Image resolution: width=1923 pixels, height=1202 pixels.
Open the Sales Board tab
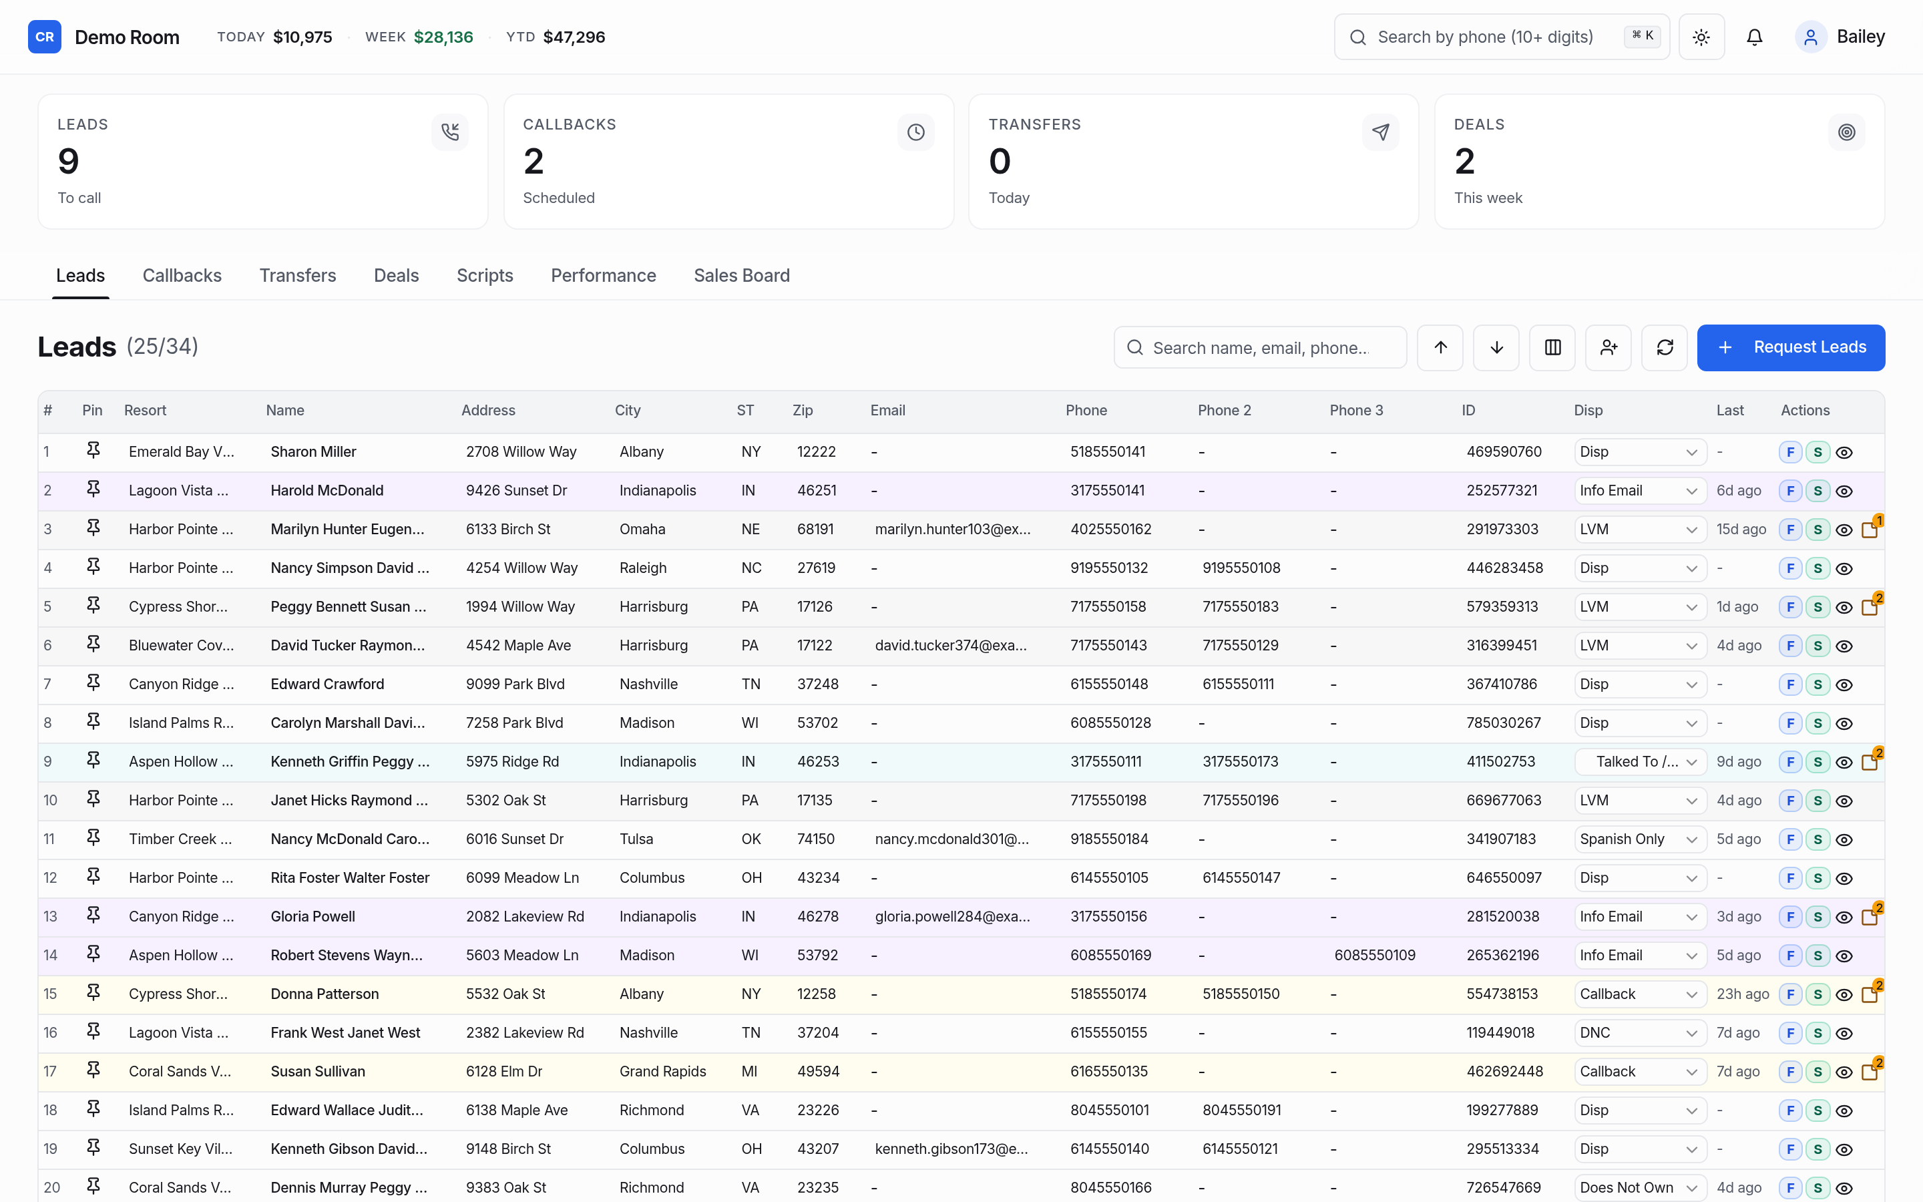pyautogui.click(x=741, y=275)
